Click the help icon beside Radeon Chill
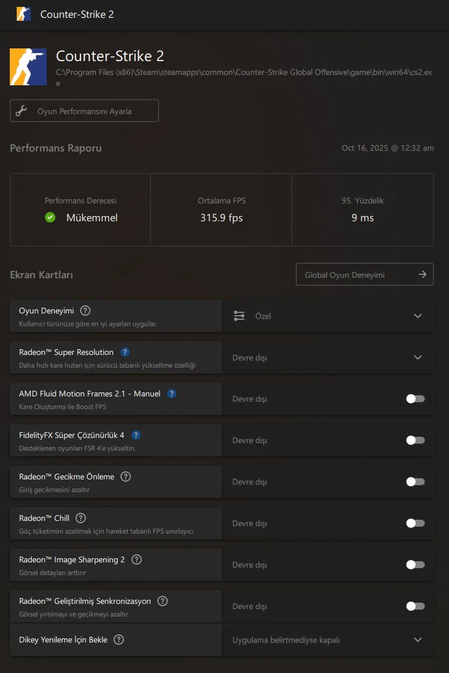 pyautogui.click(x=81, y=518)
